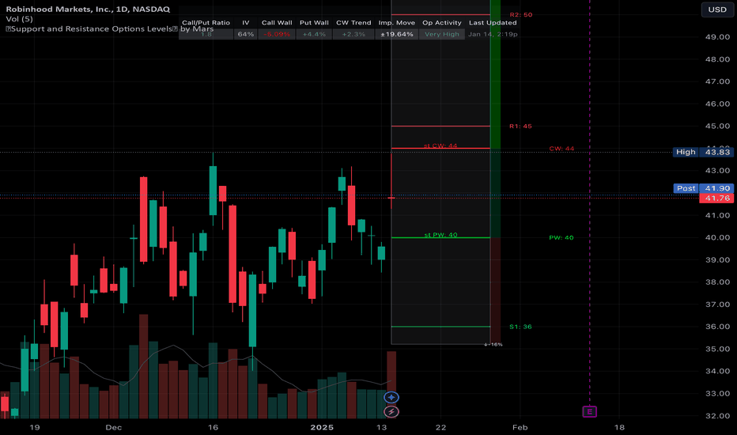Viewport: 737px width, 435px height.
Task: Click the Feb label on time axis
Action: click(520, 427)
